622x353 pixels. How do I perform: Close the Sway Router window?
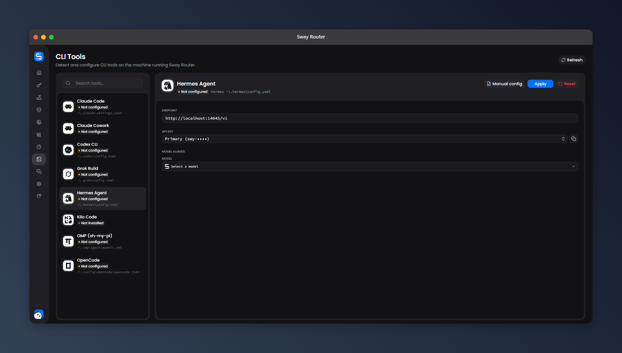(36, 37)
